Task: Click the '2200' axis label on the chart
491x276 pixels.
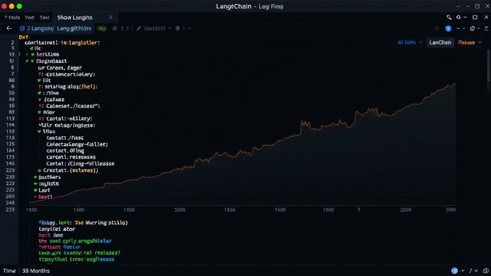Action: (406, 210)
